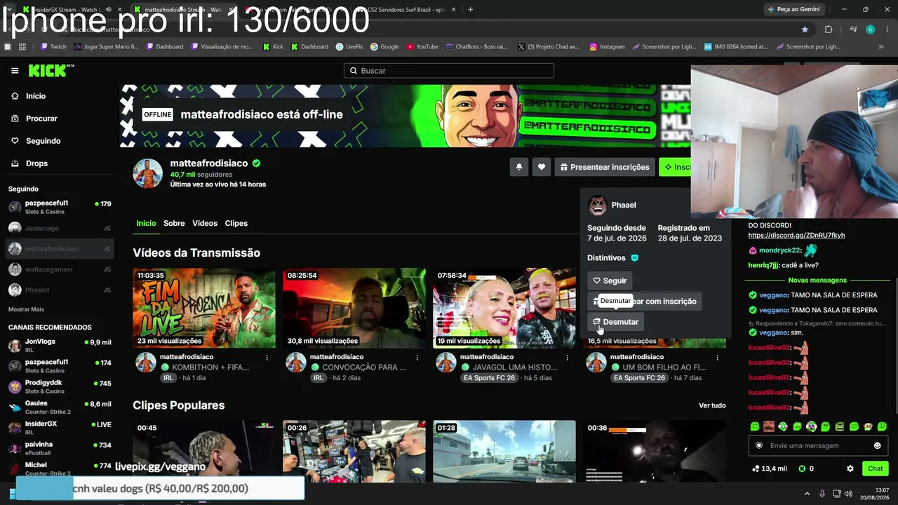Open recommended channel Gaules
Viewport: 898px width, 505px height.
(x=60, y=408)
